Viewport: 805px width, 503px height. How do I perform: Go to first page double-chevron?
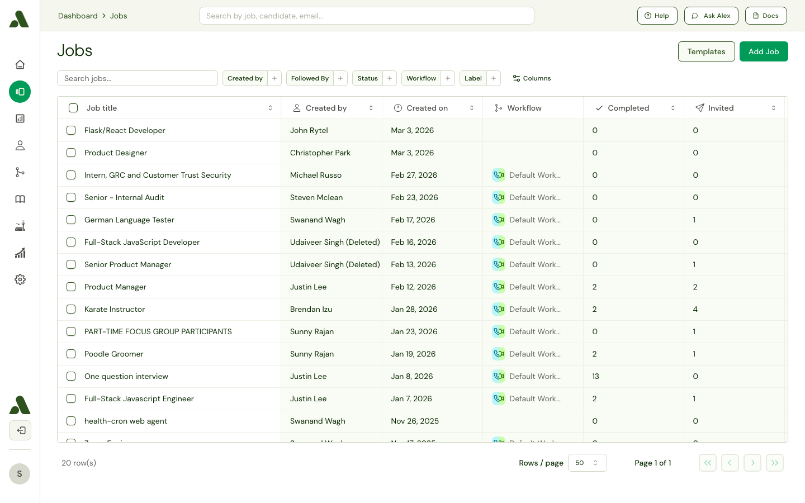[708, 463]
